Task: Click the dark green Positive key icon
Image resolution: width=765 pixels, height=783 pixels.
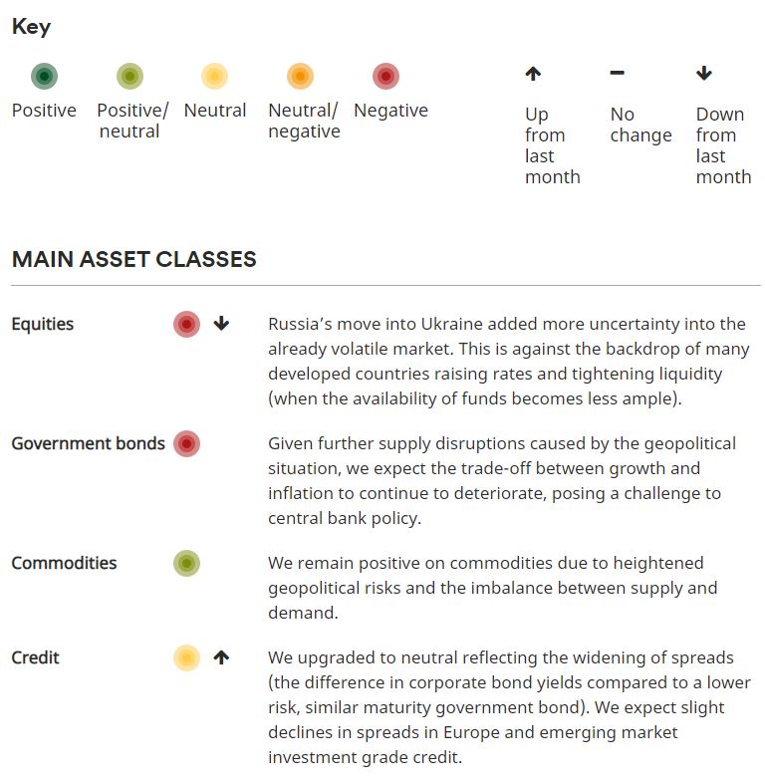Action: pos(44,76)
